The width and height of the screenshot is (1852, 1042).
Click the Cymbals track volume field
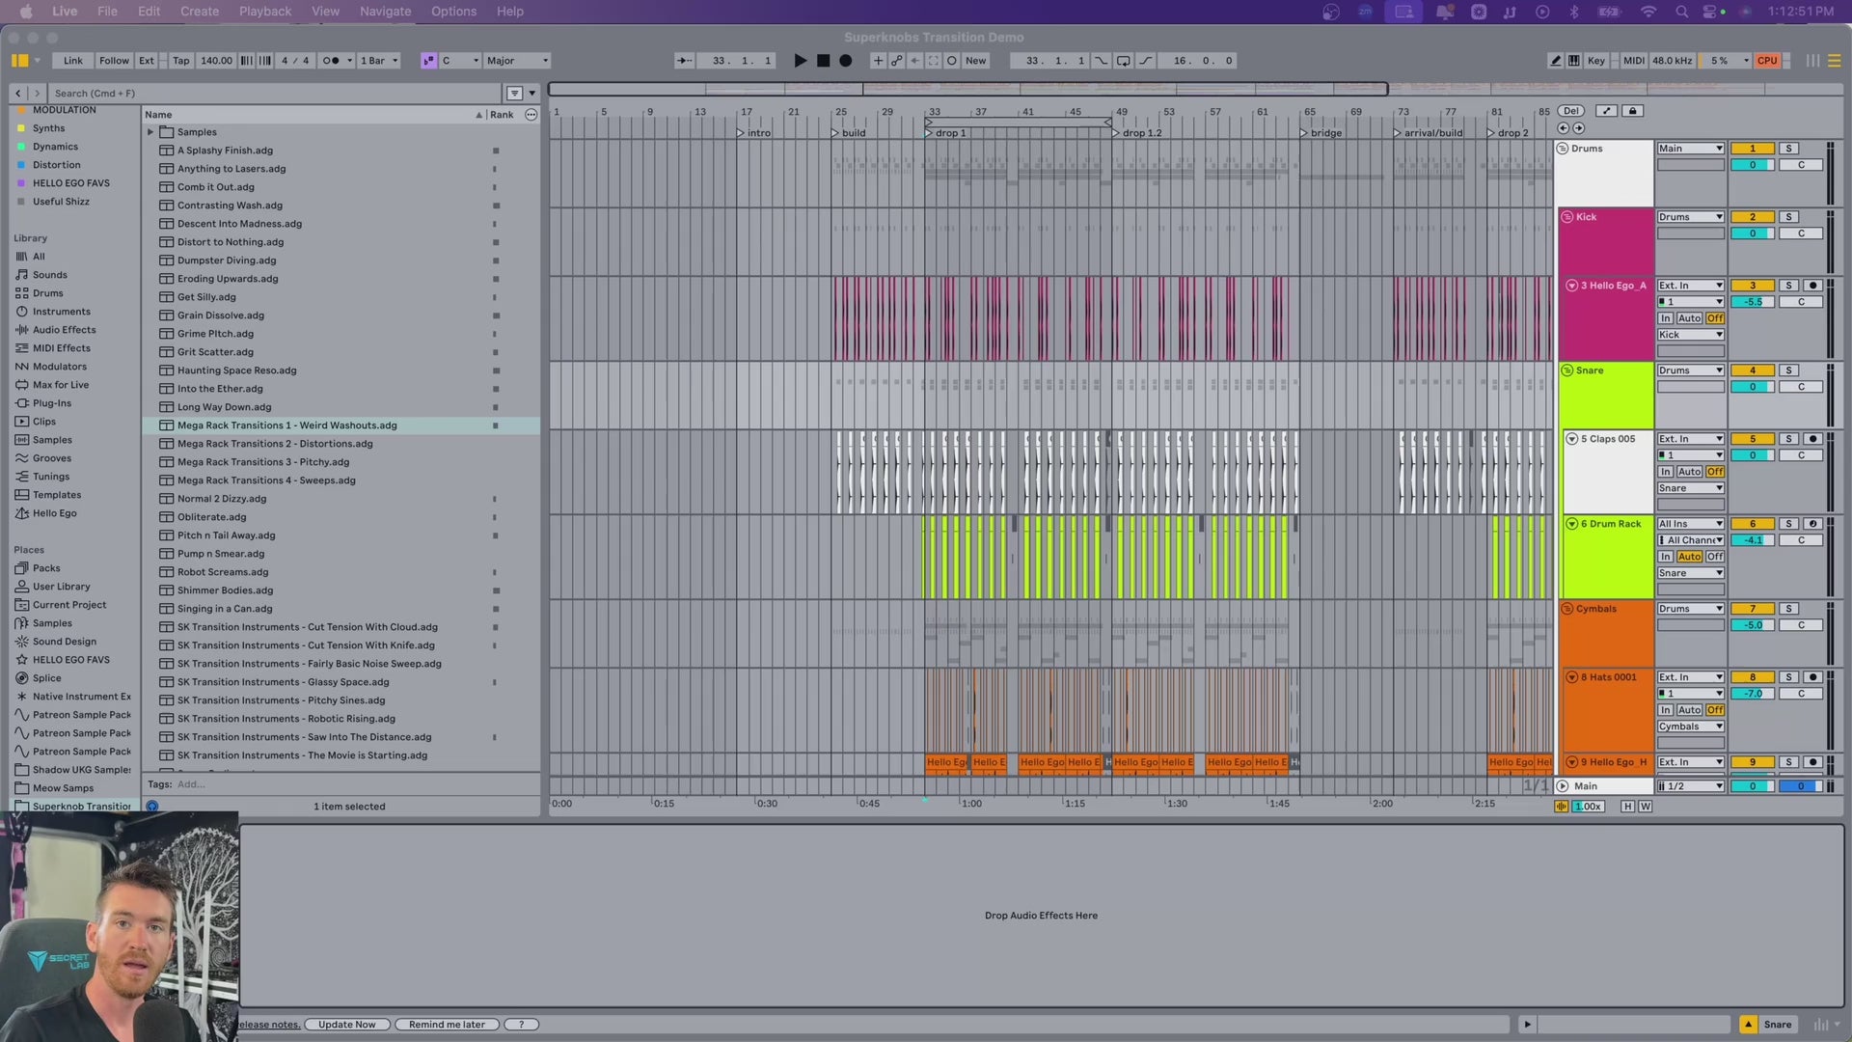tap(1753, 625)
